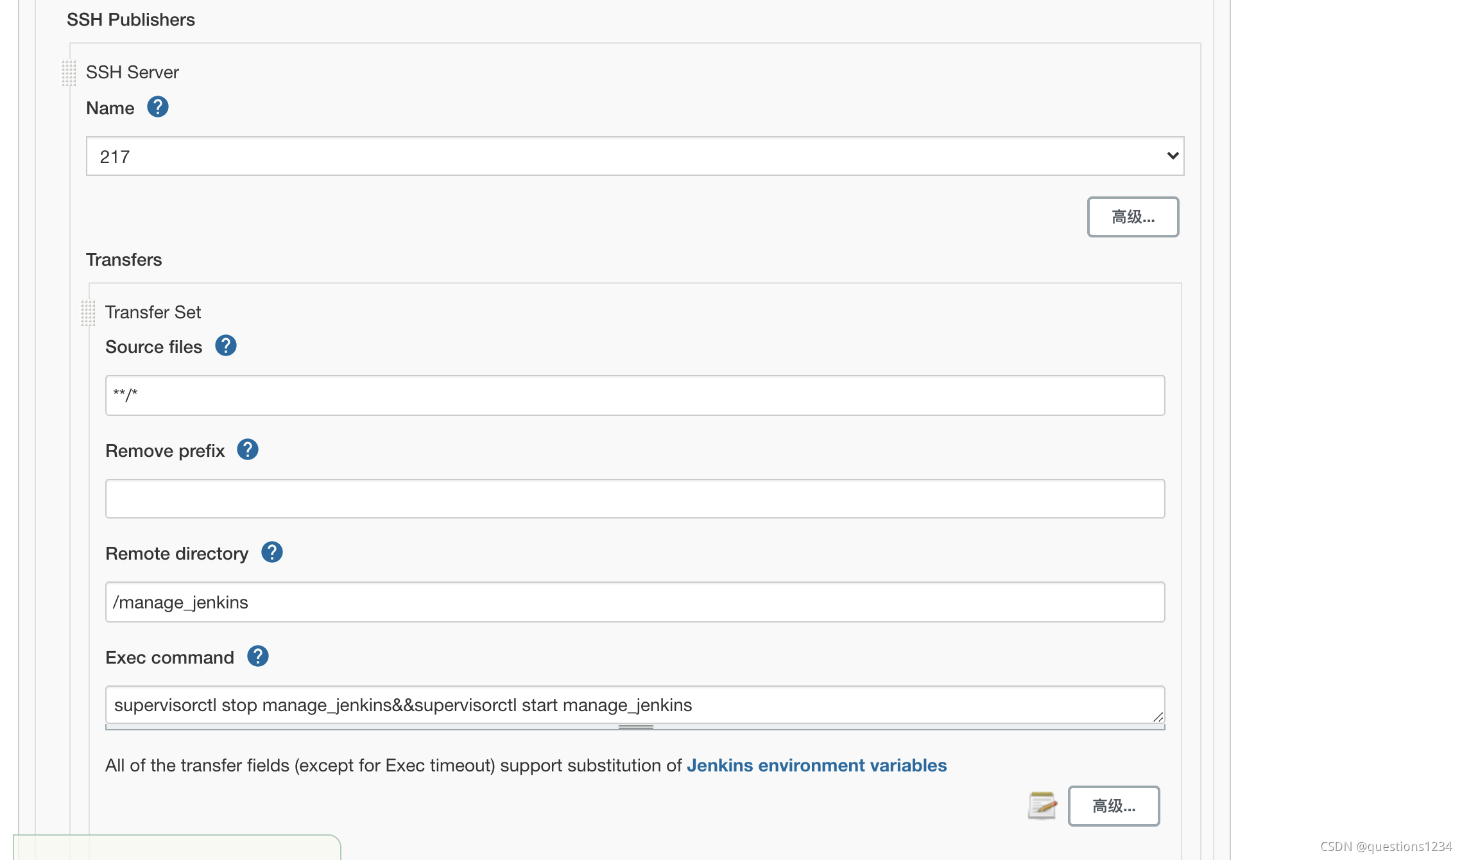Open the Jenkins environment variables link
This screenshot has width=1462, height=860.
point(816,766)
